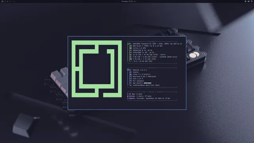Image resolution: width=254 pixels, height=143 pixels.
Task: Click the Age / Uptime / Update section header
Action: [x=152, y=92]
